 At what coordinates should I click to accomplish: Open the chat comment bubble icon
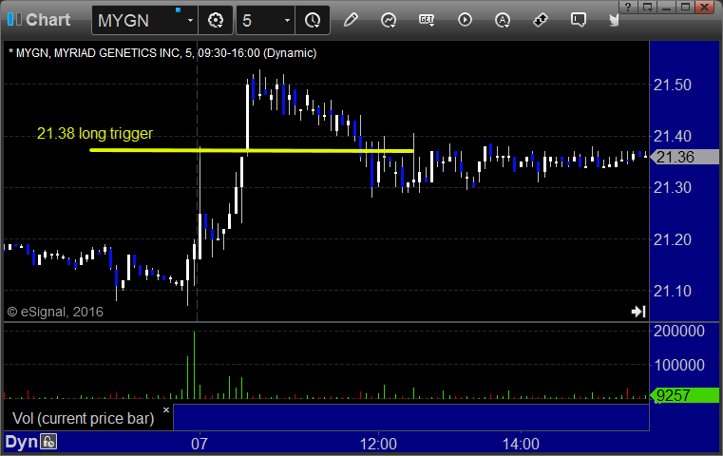pos(579,20)
